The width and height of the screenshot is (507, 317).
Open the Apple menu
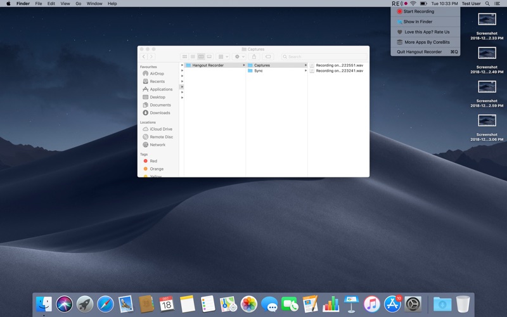coord(8,4)
